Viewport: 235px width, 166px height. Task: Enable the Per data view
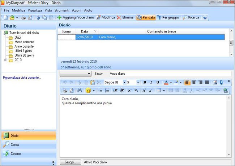pyautogui.click(x=146, y=17)
